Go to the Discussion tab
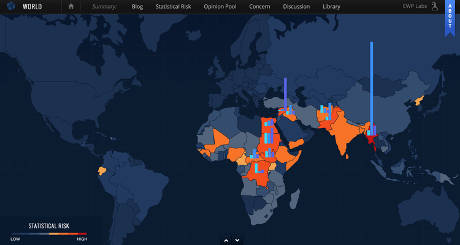The image size is (460, 245). tap(296, 7)
